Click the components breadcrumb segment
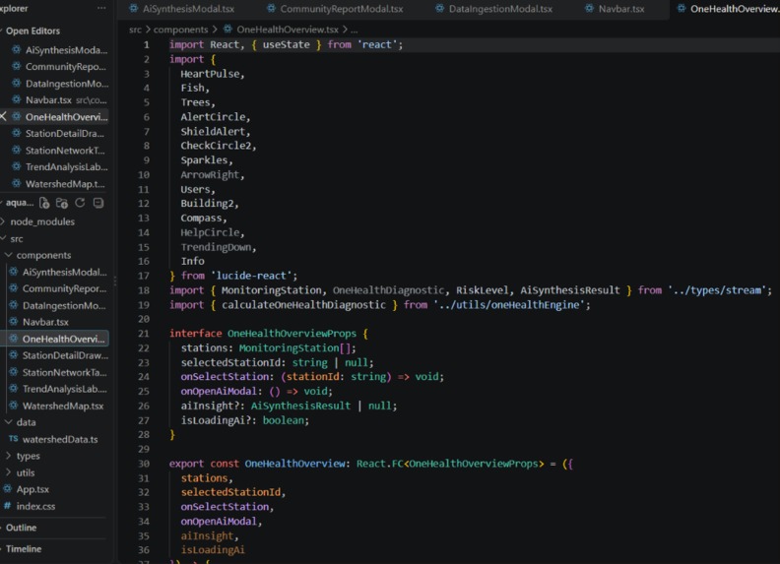This screenshot has width=780, height=564. (x=180, y=30)
